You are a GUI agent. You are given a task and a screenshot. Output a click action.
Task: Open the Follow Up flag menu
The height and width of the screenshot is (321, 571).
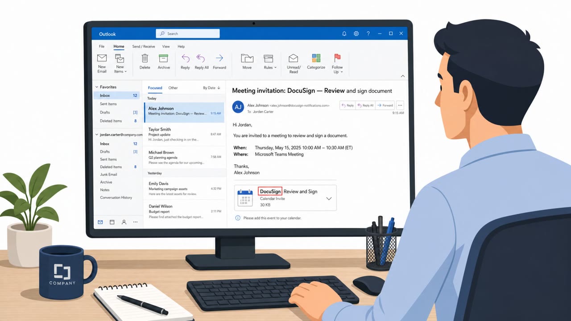338,63
